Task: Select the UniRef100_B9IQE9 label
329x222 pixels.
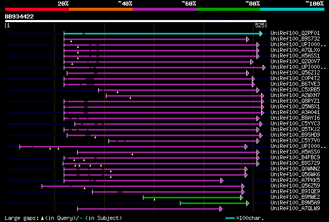Action: [295, 192]
